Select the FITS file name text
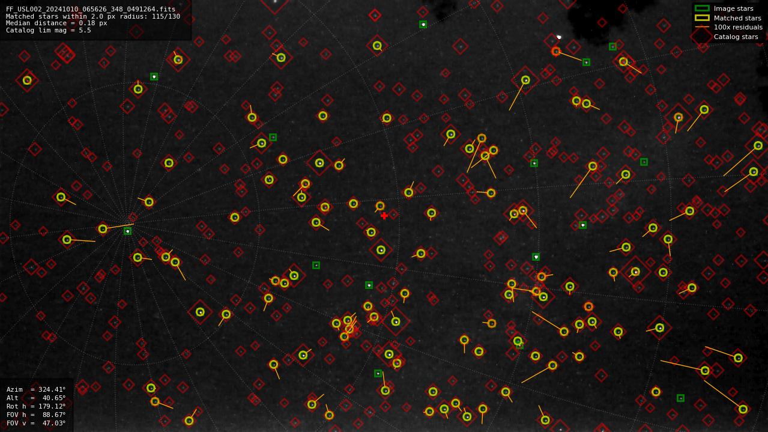 pos(91,10)
